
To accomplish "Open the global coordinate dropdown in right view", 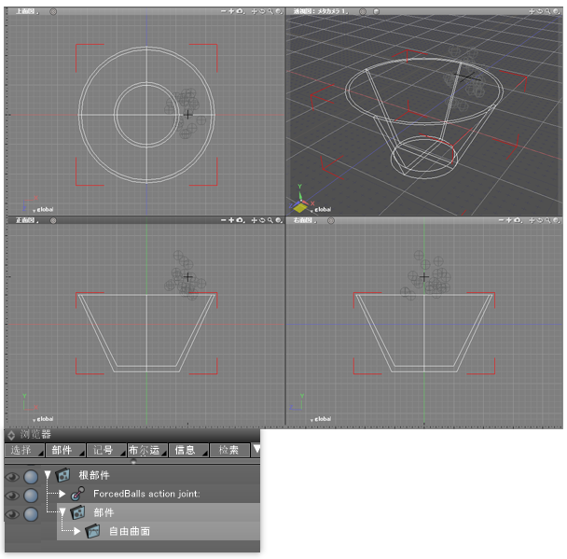I will point(321,419).
